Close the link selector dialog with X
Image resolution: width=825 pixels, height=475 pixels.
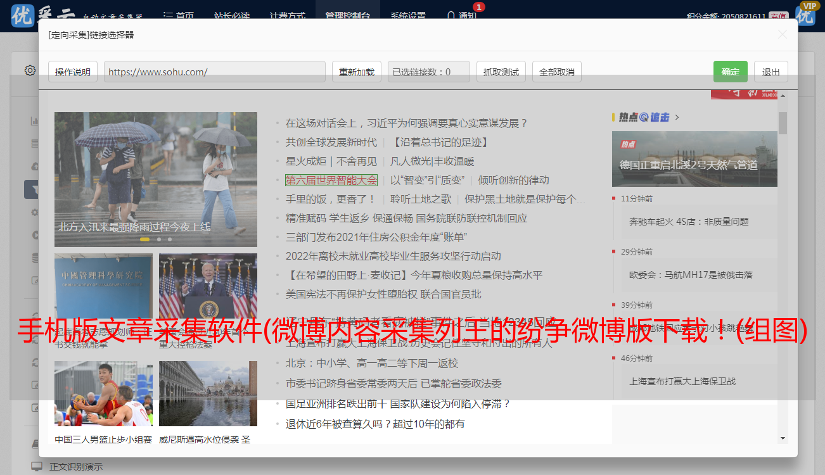click(x=783, y=35)
